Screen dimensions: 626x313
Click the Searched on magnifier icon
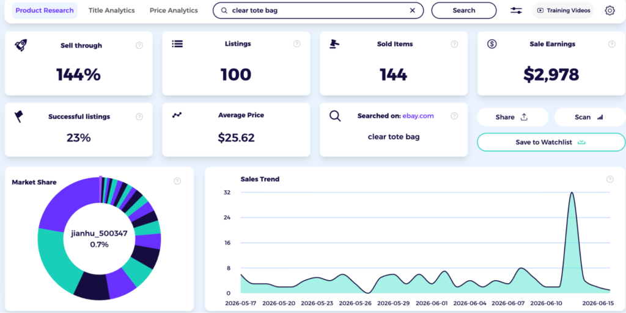pos(335,116)
